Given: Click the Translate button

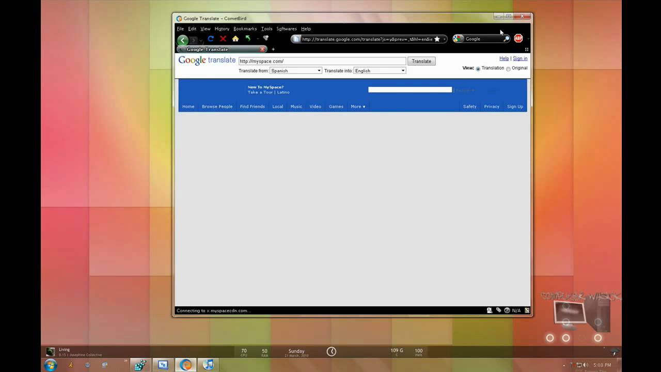Looking at the screenshot, I should click(x=421, y=61).
